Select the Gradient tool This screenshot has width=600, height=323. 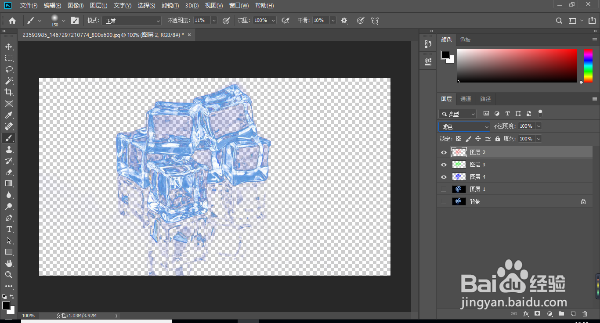[x=9, y=183]
